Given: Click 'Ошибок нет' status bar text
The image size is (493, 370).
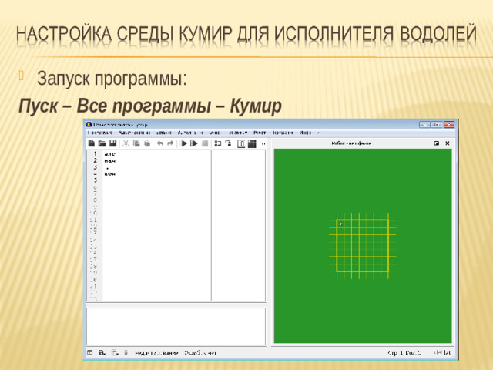Looking at the screenshot, I should pos(200,353).
